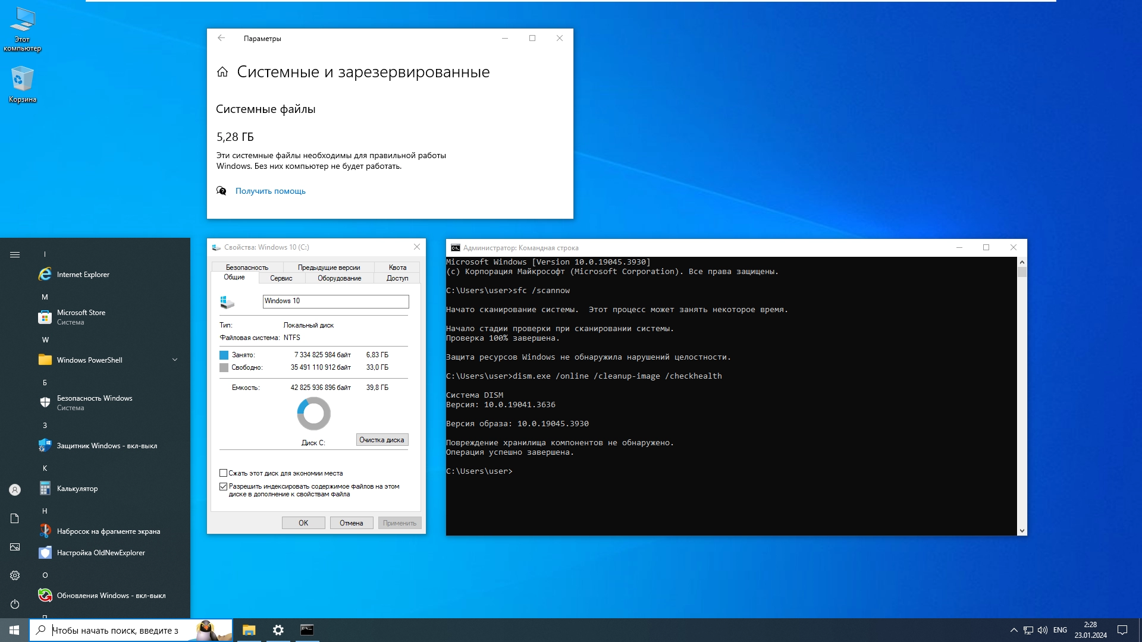Show hidden system tray icons arrow
This screenshot has height=642, width=1142.
(1014, 630)
